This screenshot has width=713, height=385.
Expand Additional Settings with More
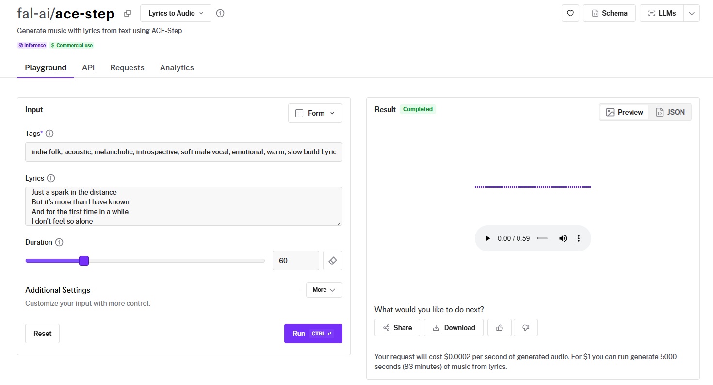coord(324,290)
